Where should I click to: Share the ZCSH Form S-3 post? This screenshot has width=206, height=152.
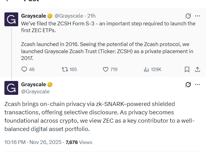tap(198, 70)
